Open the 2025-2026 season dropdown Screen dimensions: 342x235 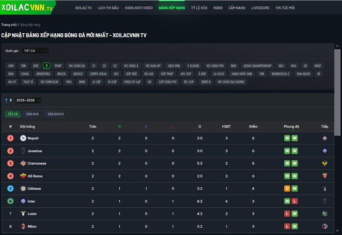tap(28, 100)
